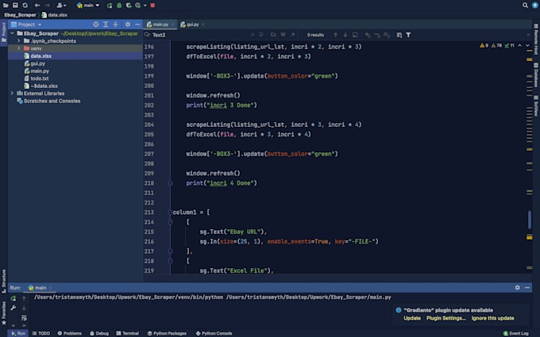Image resolution: width=540 pixels, height=337 pixels.
Task: Navigate forward with the right arrow
Action: click(47, 6)
